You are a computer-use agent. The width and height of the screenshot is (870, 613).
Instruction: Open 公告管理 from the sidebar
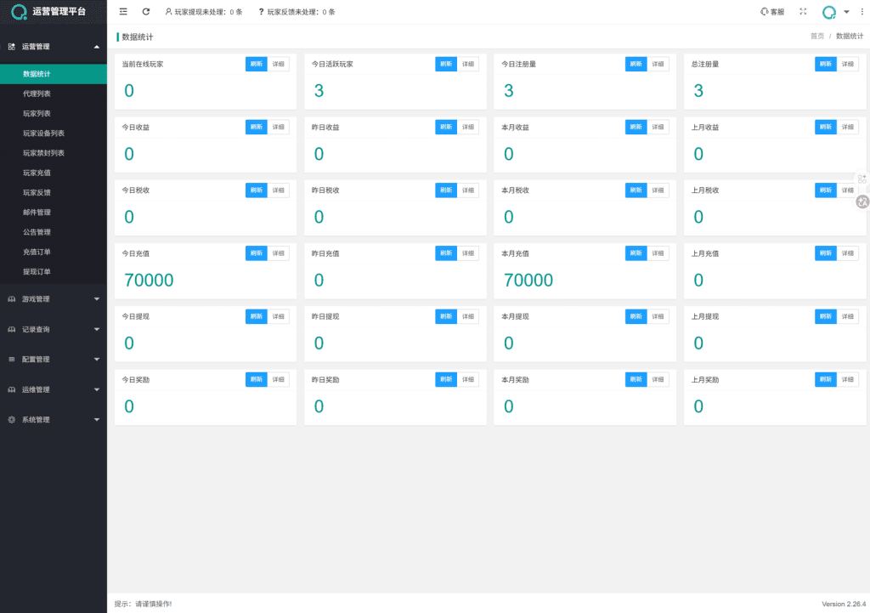point(37,232)
